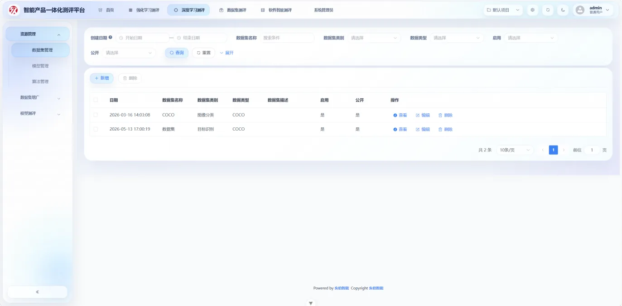Click 编辑 for COCO dataset row
Viewport: 622px width, 306px height.
pyautogui.click(x=423, y=115)
